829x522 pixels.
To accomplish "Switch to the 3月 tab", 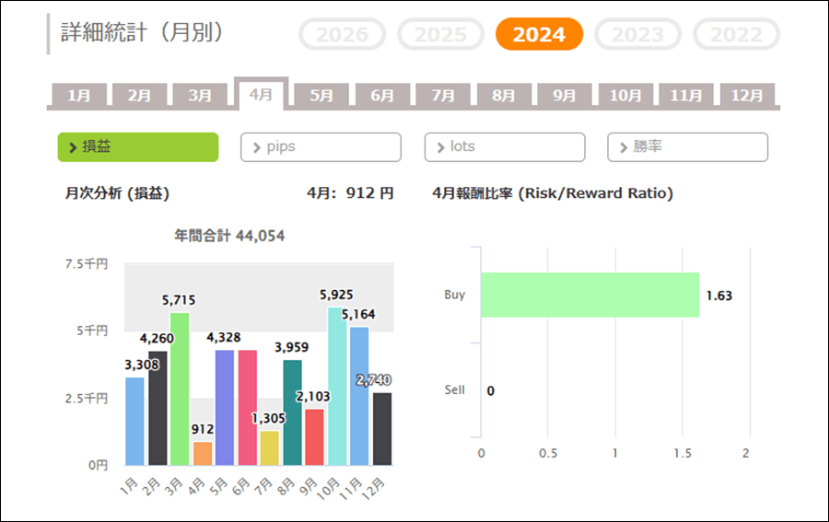I will tap(200, 96).
